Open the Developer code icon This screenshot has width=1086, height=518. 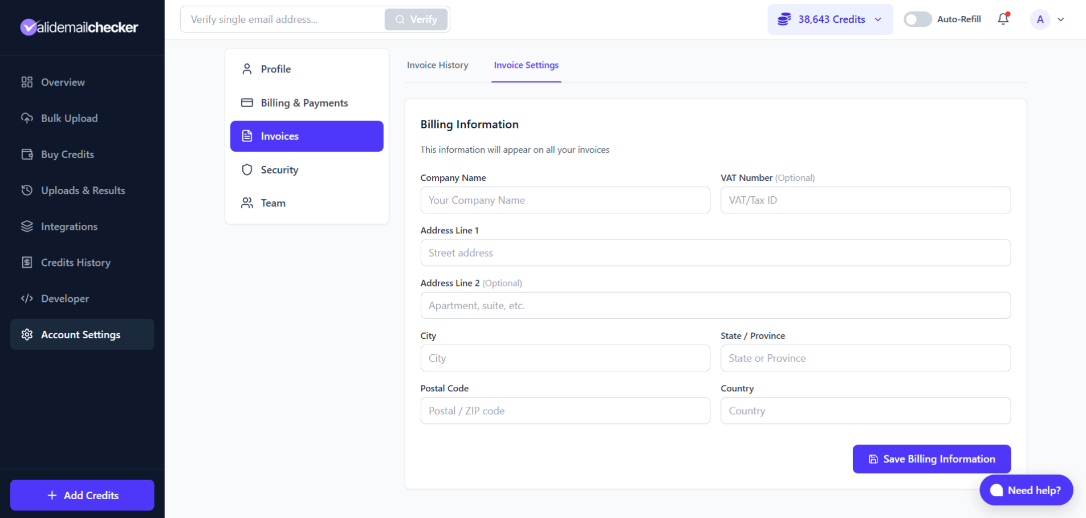point(27,298)
